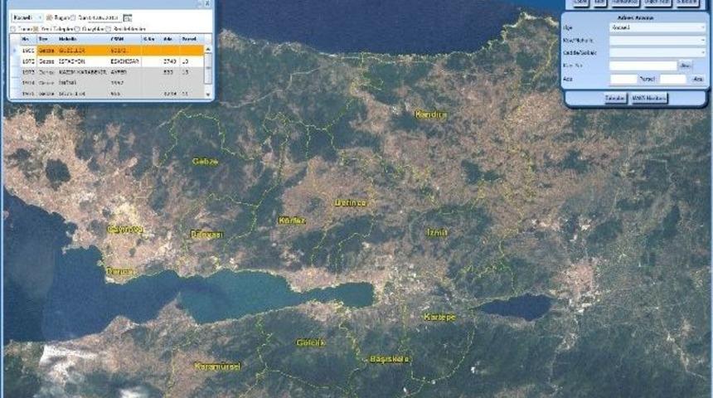Click the vertical scrollbar thumb of the table

click(x=208, y=68)
